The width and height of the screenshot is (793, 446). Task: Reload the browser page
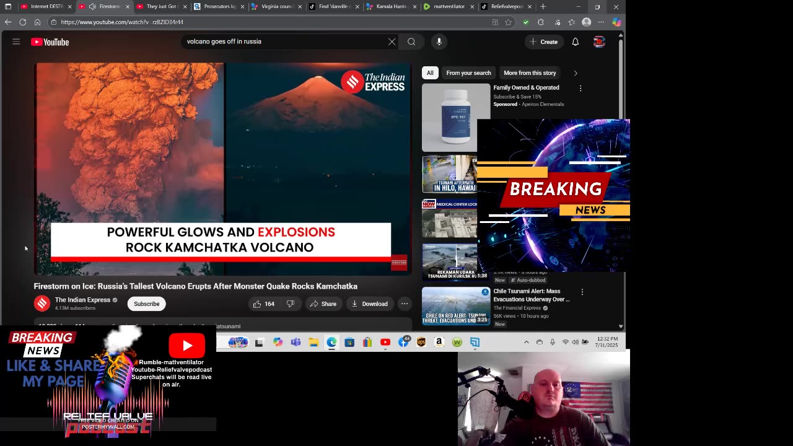[23, 22]
